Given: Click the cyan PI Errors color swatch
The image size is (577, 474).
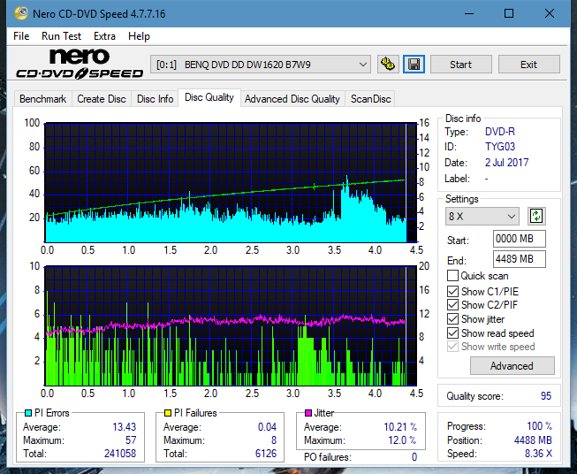Looking at the screenshot, I should tap(28, 413).
